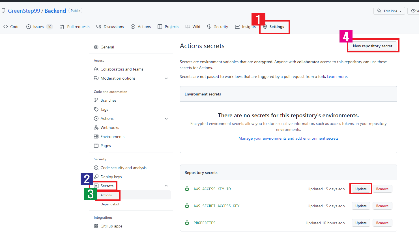The width and height of the screenshot is (419, 232).
Task: Open the Pull requests tab
Action: pos(75,27)
